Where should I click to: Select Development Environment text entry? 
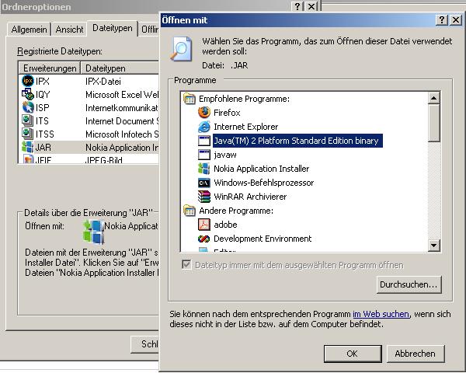tap(263, 239)
